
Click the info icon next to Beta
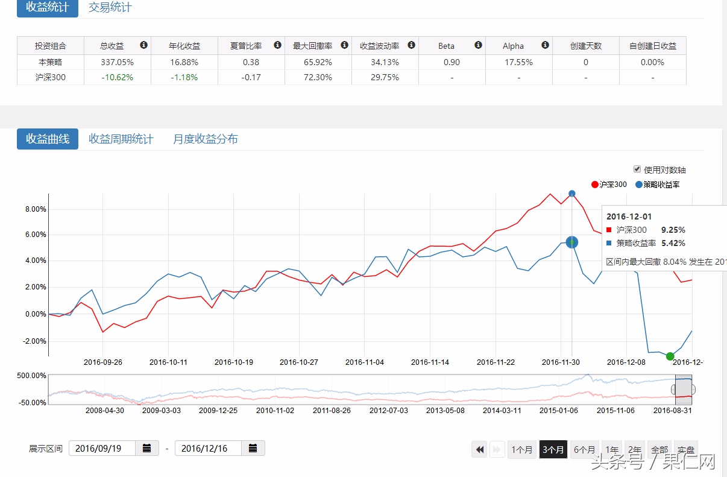coord(478,45)
